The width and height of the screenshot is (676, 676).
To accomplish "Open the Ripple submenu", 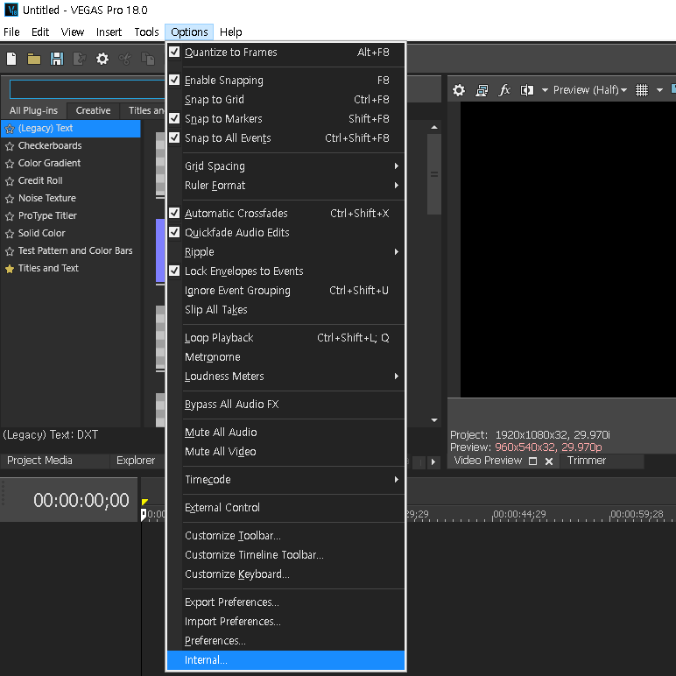I will 285,252.
